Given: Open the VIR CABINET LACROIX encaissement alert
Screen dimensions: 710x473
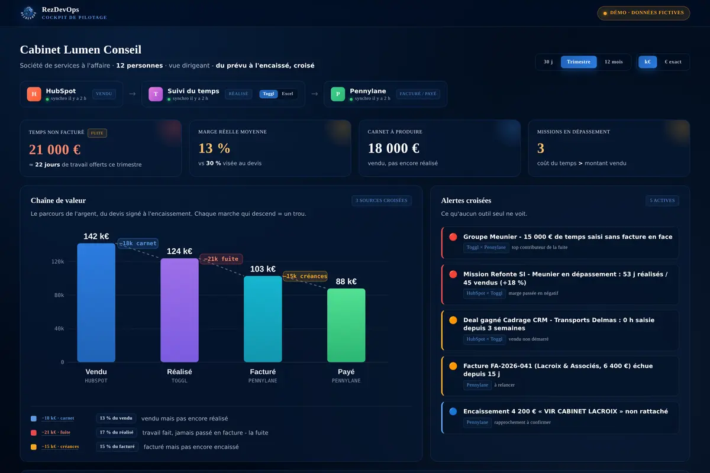Looking at the screenshot, I should point(560,417).
